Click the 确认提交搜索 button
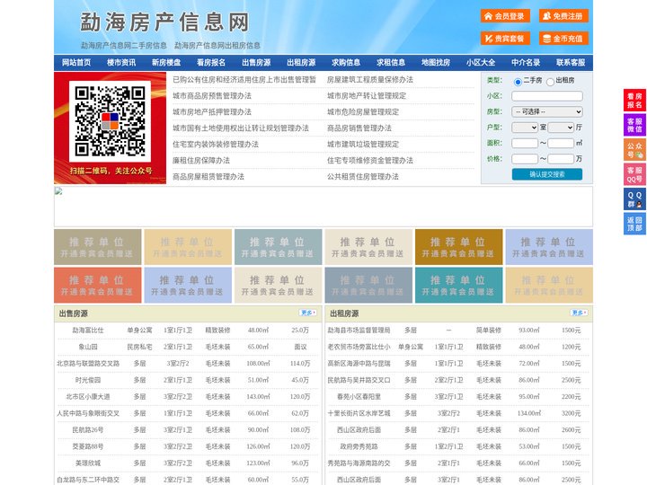647x485 pixels. tap(547, 174)
